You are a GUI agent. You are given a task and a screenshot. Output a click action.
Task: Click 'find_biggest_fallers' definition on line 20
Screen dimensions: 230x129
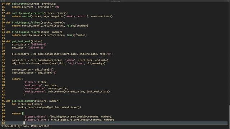26,23
